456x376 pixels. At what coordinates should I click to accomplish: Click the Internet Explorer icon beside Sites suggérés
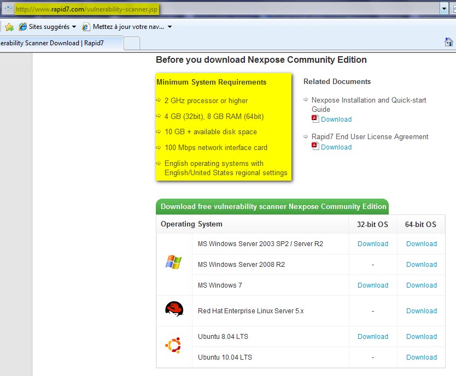(22, 27)
